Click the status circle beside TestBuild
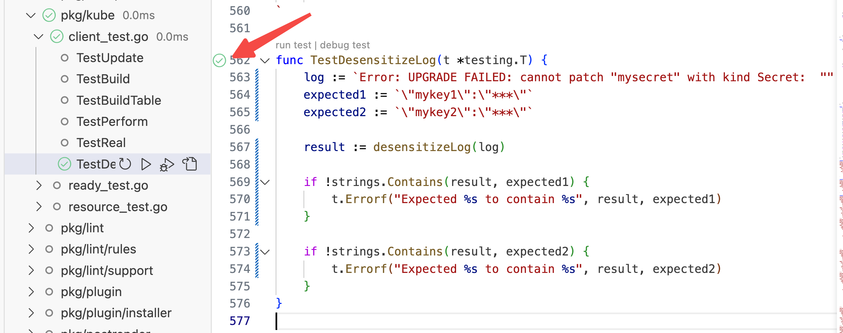The image size is (843, 333). pos(64,79)
